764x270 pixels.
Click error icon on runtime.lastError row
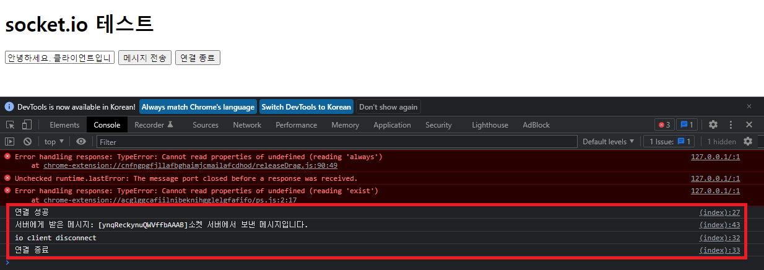(7, 178)
